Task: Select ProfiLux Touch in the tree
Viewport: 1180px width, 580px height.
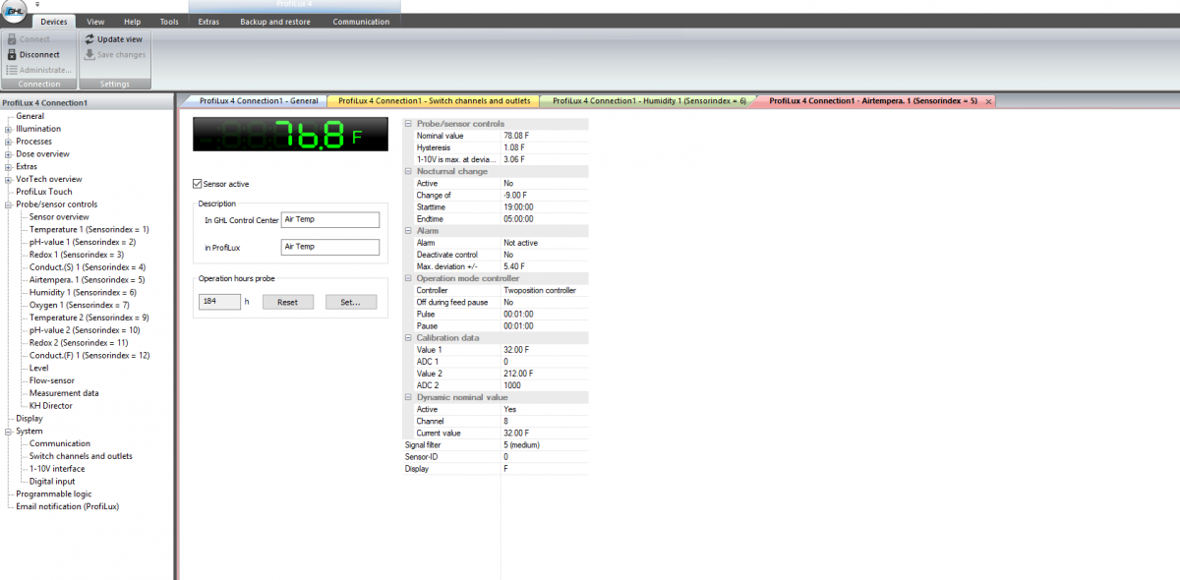Action: pyautogui.click(x=43, y=192)
